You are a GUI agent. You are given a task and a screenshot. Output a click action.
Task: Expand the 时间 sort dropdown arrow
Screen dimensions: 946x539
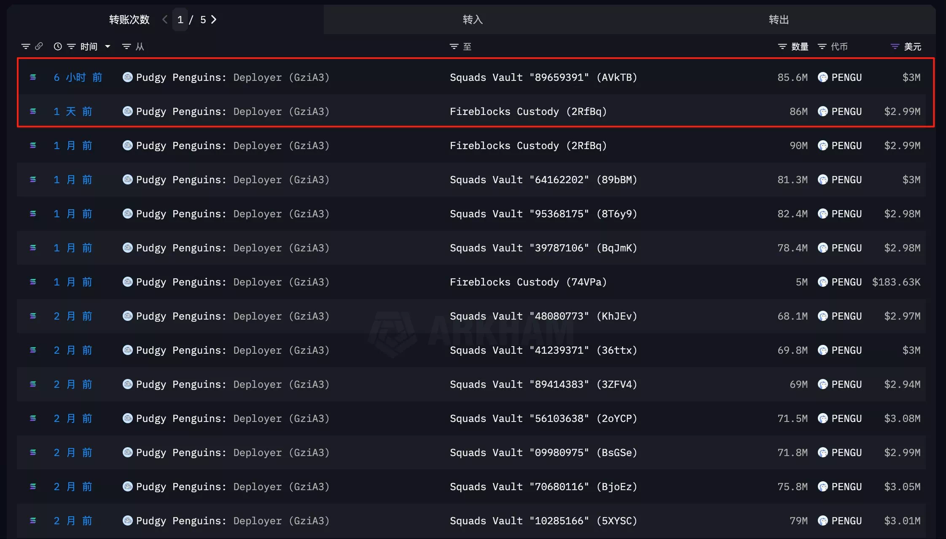coord(107,46)
